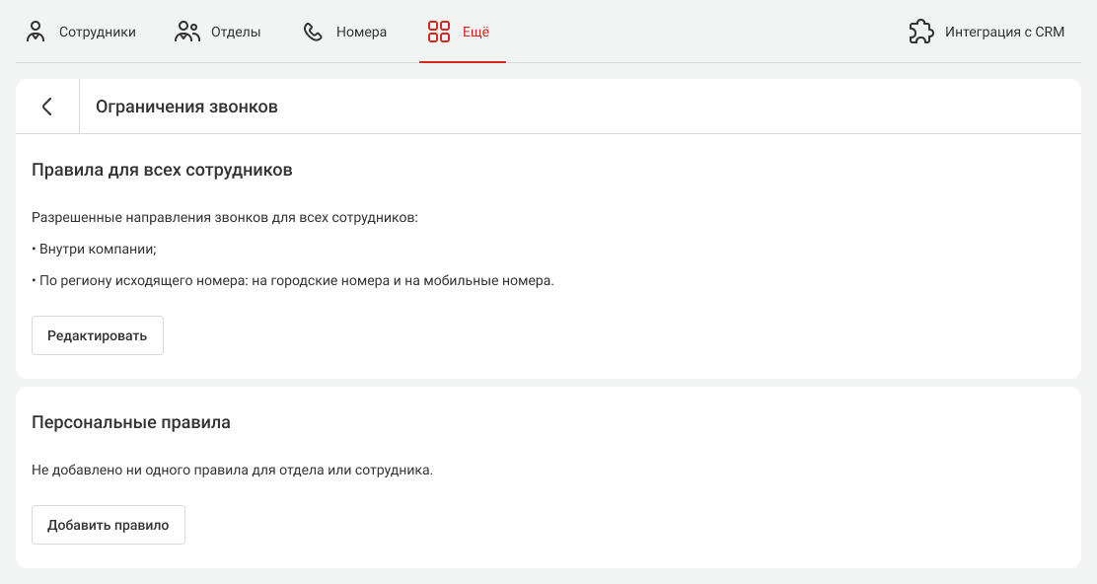
Task: Click the По региону исходящего номера line
Action: click(293, 280)
